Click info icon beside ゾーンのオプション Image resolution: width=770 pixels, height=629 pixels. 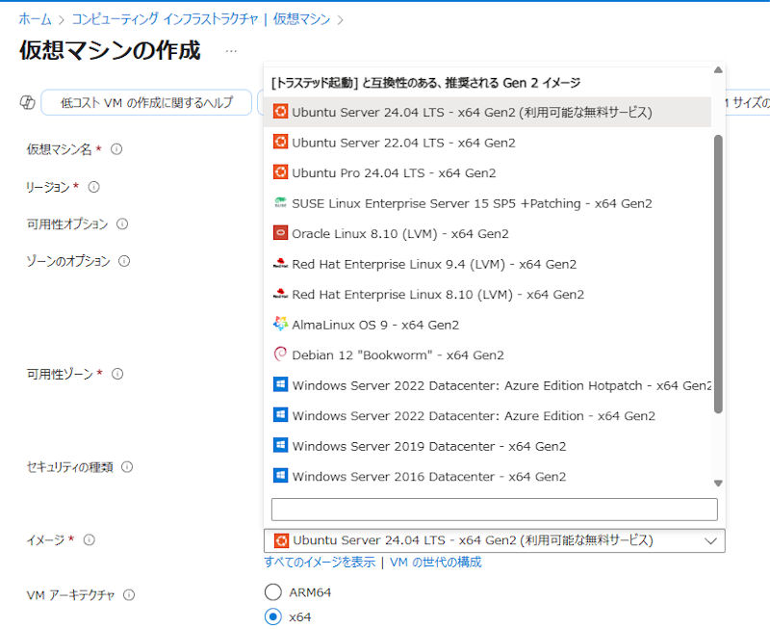pyautogui.click(x=124, y=261)
